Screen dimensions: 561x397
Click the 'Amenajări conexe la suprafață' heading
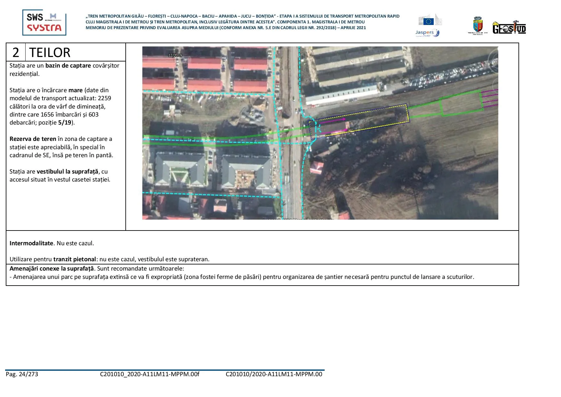[51, 269]
